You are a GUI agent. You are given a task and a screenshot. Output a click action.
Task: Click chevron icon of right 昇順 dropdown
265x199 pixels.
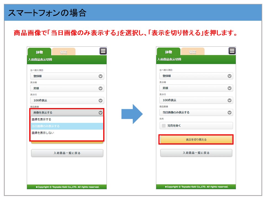click(229, 88)
